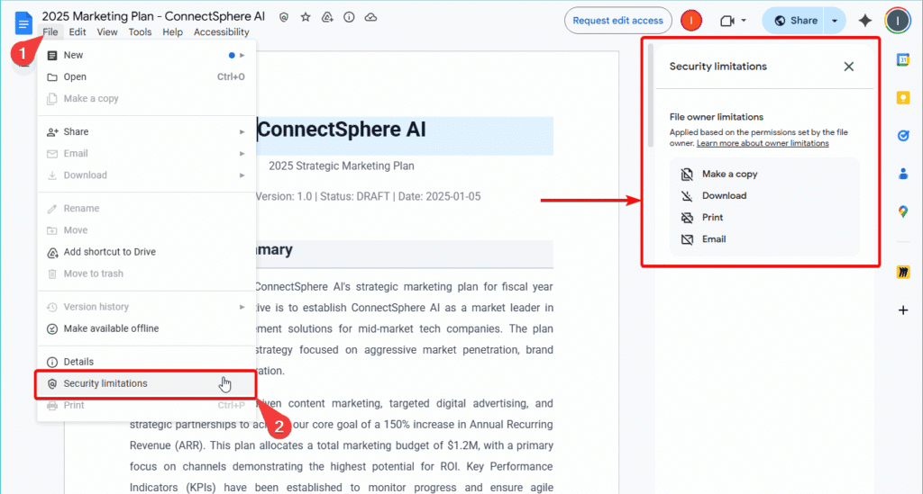Viewport: 923px width, 494px height.
Task: Open Google Maps in the side panel
Action: click(903, 212)
